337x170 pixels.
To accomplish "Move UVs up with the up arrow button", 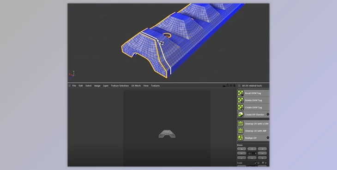I will [252, 148].
